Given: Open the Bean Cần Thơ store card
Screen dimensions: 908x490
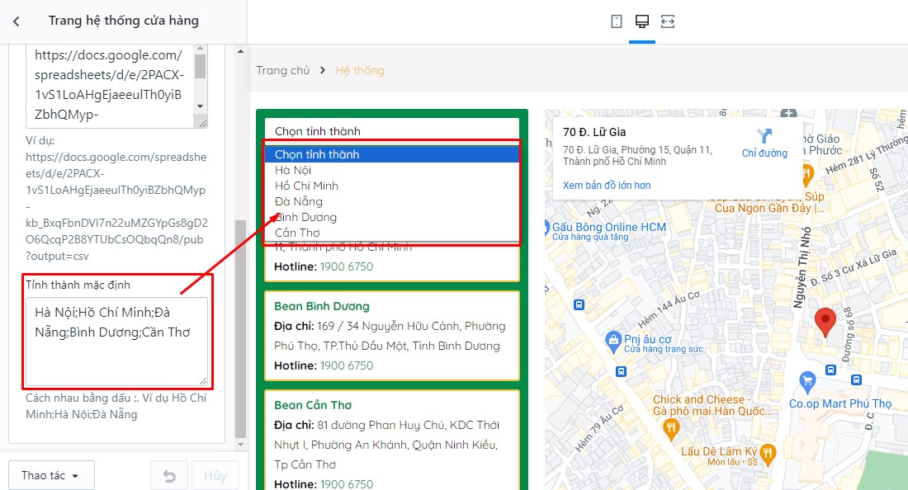Looking at the screenshot, I should coord(392,440).
